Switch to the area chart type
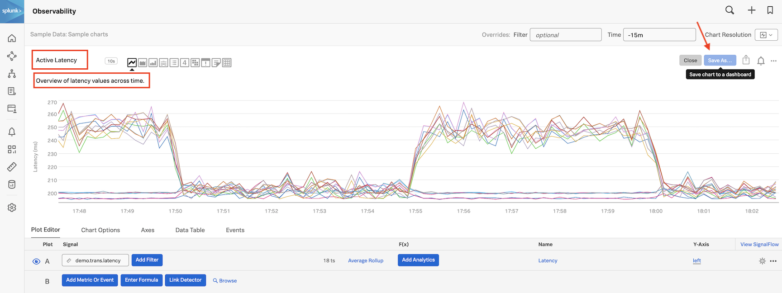 (x=143, y=63)
